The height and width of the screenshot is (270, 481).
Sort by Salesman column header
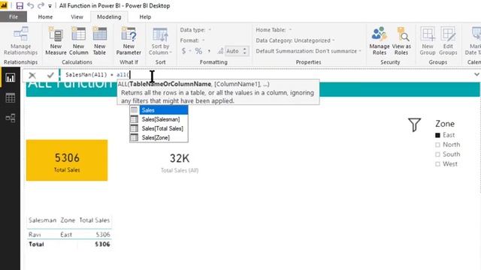pos(42,220)
